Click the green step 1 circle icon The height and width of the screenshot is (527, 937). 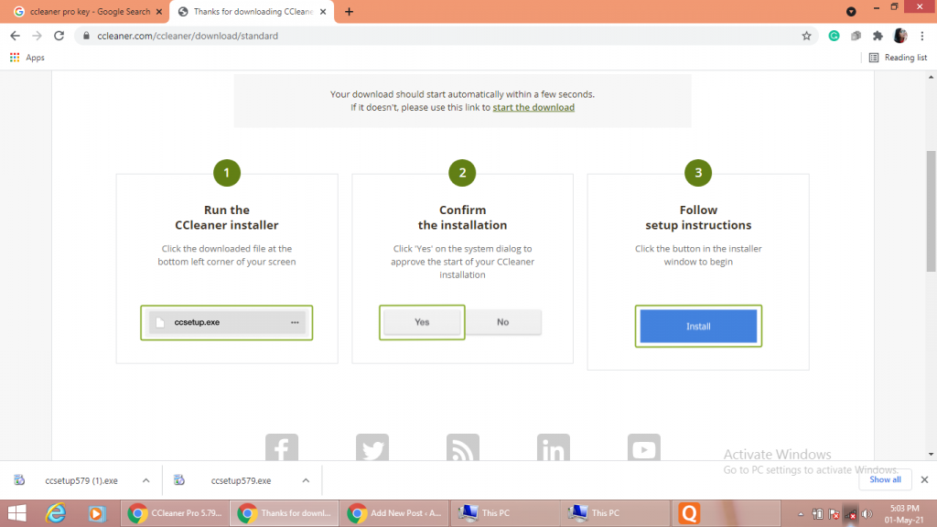226,172
